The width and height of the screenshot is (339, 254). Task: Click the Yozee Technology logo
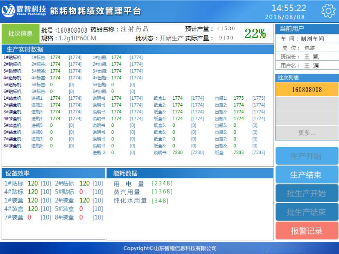(x=24, y=11)
